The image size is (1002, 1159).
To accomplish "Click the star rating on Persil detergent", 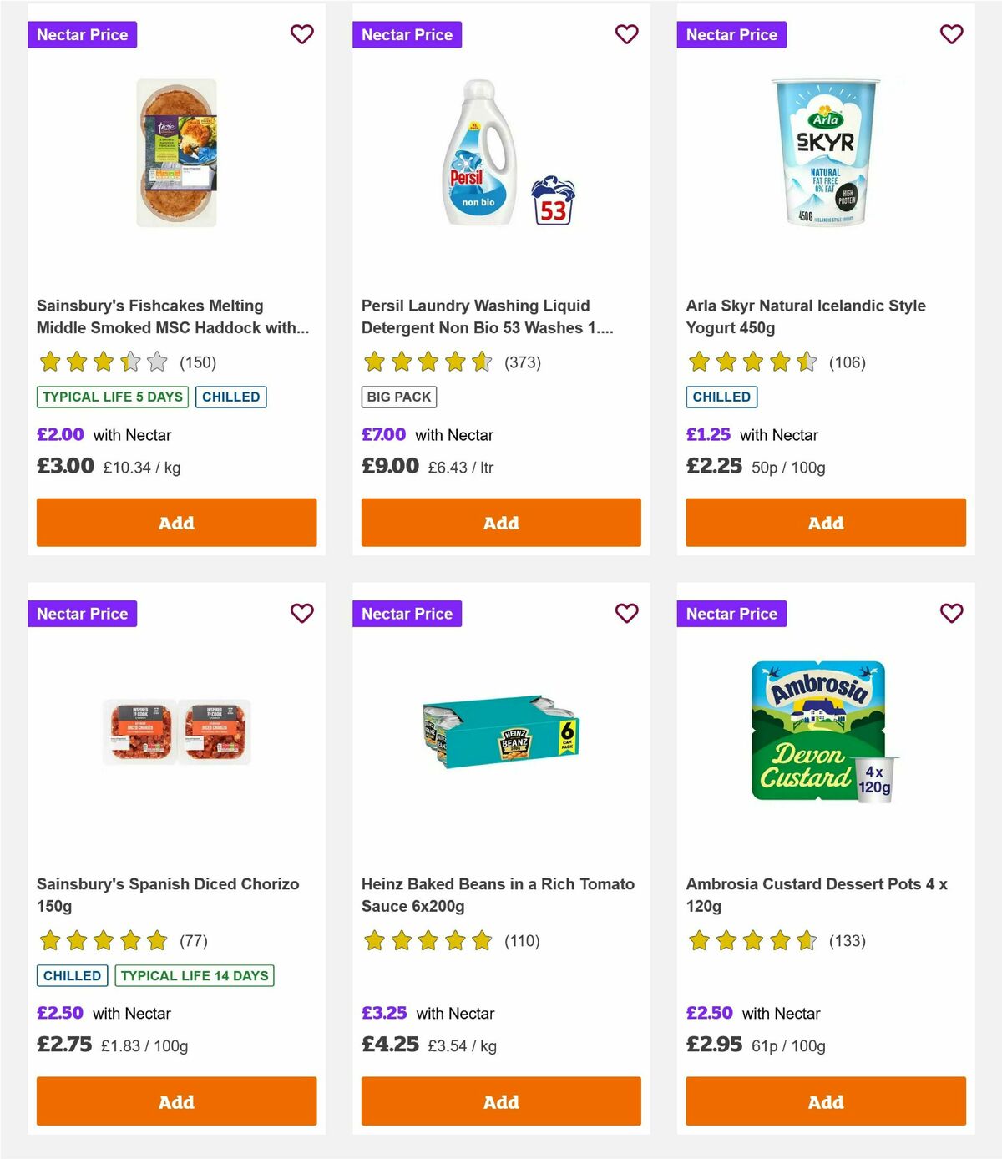I will coord(427,362).
